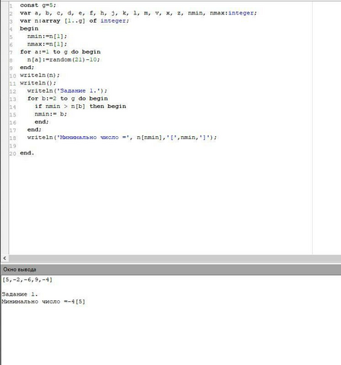The width and height of the screenshot is (341, 365).
Task: Click the 'nmax:=n[1];' statement
Action: coord(47,44)
